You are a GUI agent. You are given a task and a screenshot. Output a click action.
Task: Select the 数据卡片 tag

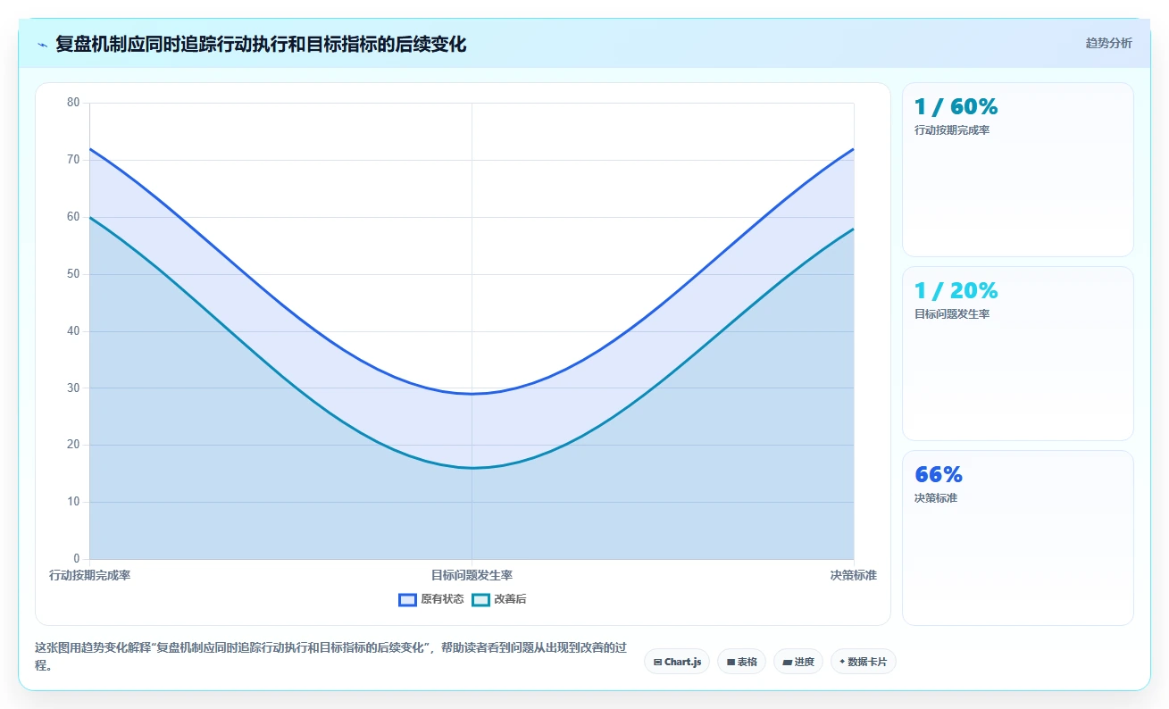tap(863, 662)
